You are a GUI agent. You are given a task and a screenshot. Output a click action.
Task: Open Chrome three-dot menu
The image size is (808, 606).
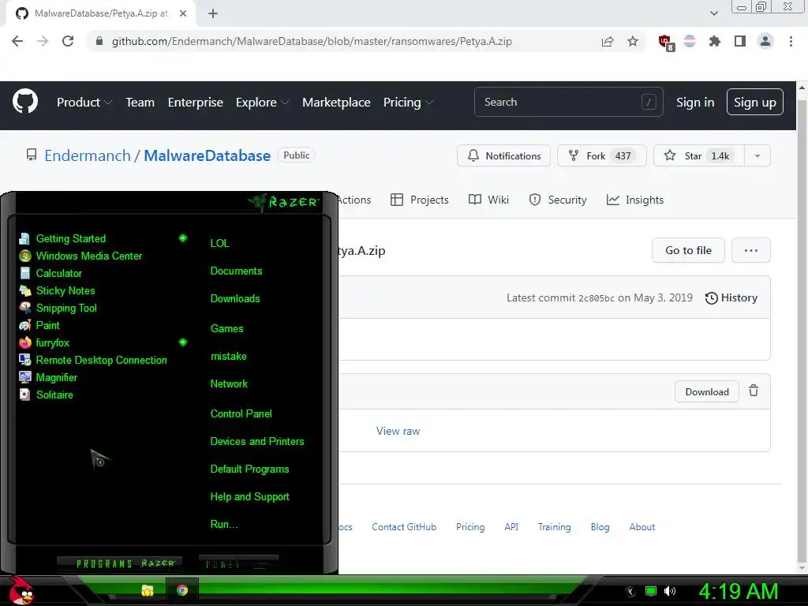pos(791,41)
